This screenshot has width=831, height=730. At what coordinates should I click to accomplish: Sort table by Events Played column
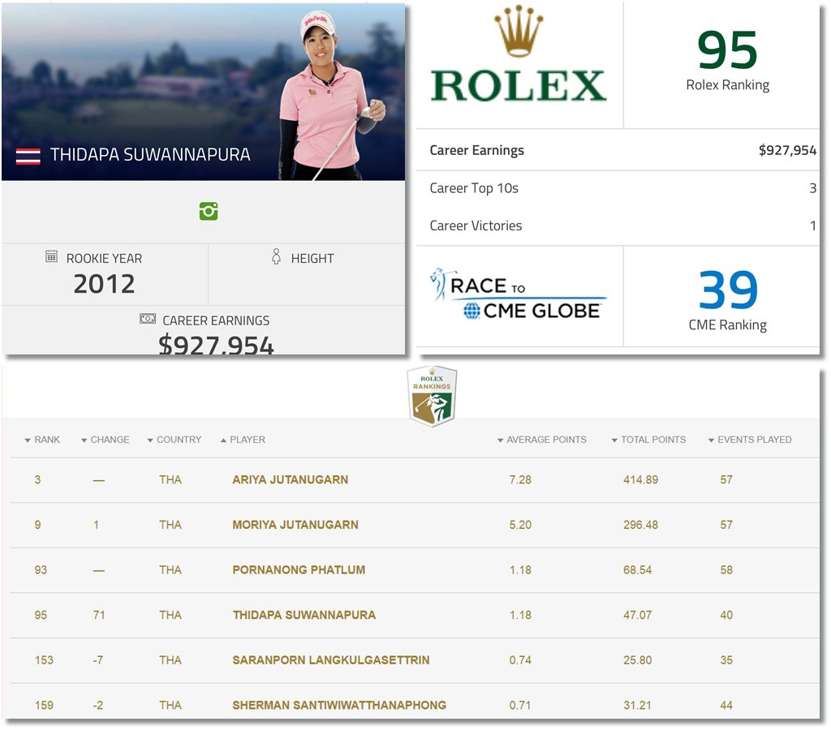point(750,440)
